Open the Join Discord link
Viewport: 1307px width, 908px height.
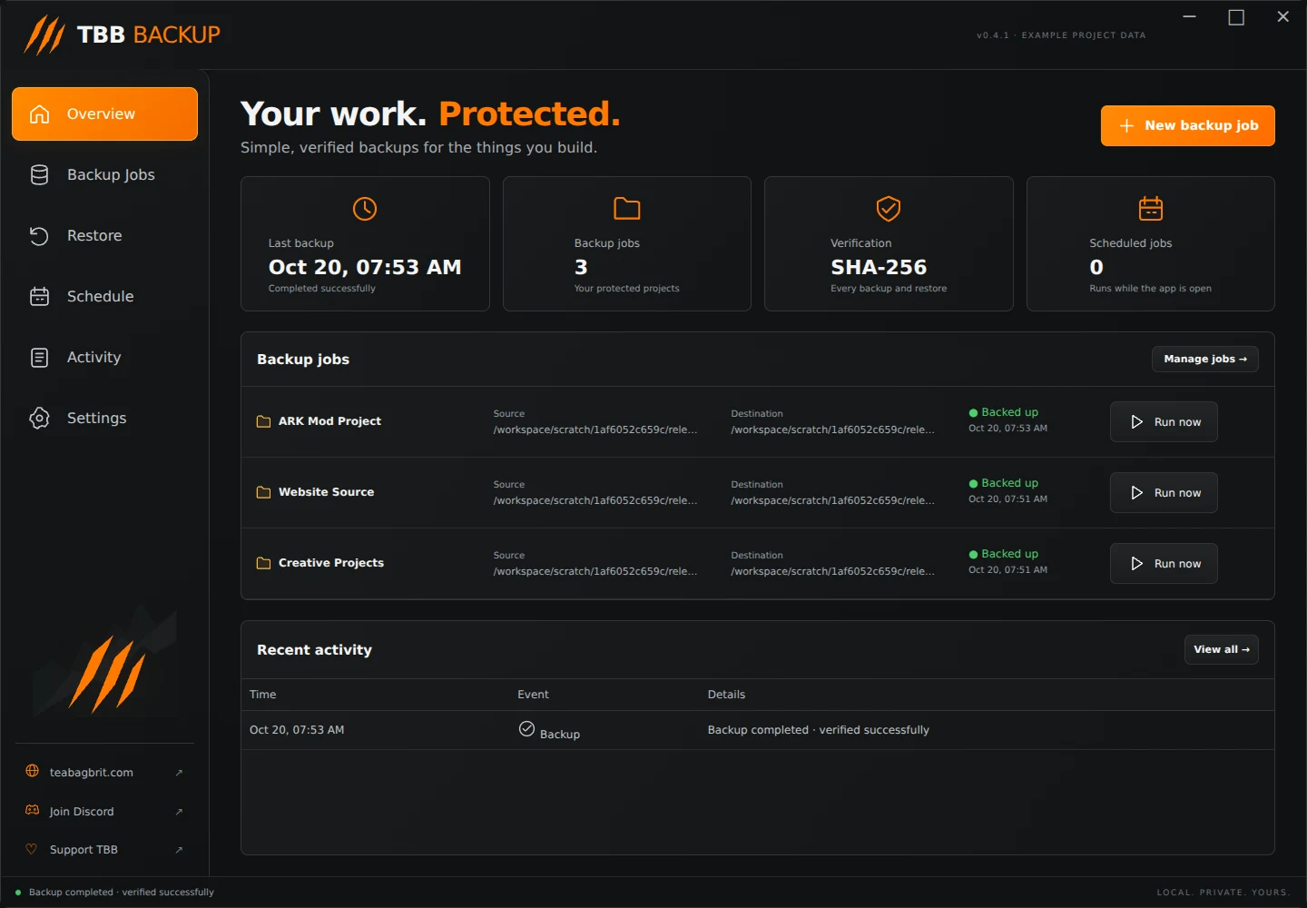click(x=104, y=812)
